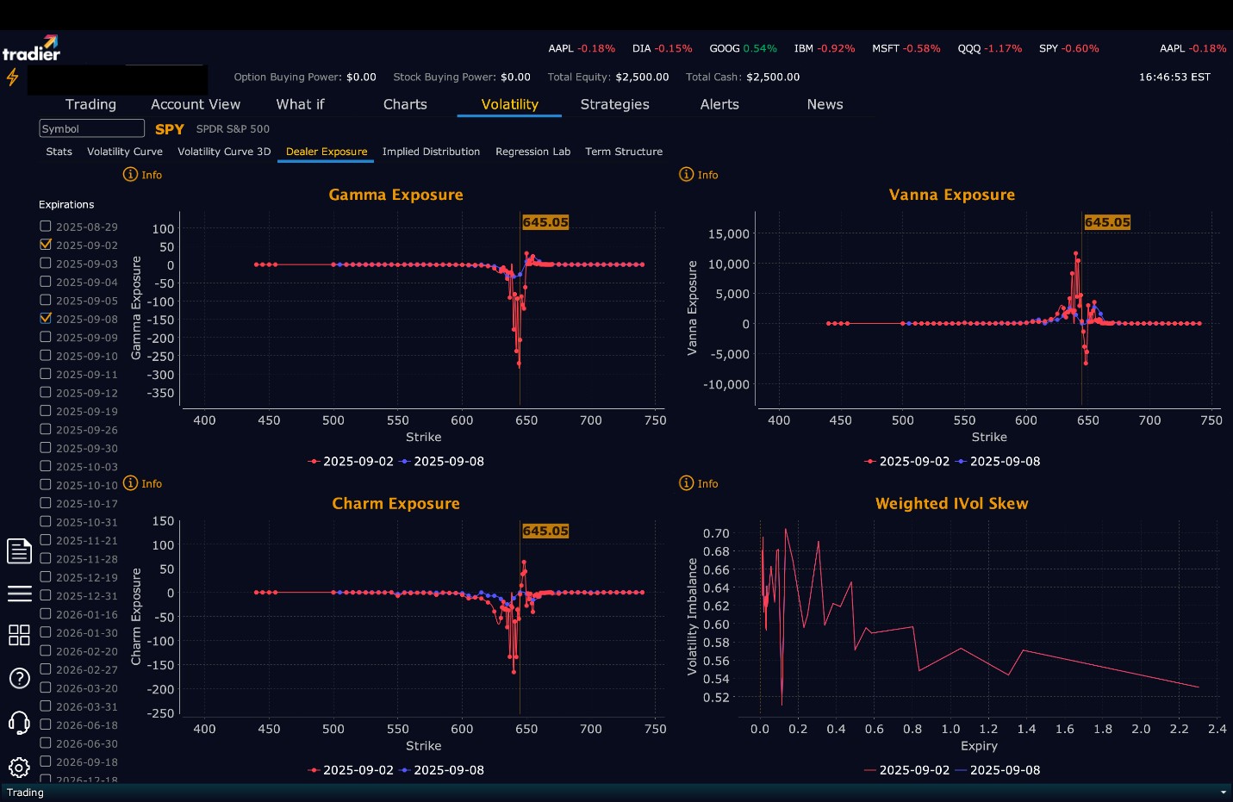The width and height of the screenshot is (1233, 802).
Task: Open the help question mark icon
Action: (x=19, y=679)
